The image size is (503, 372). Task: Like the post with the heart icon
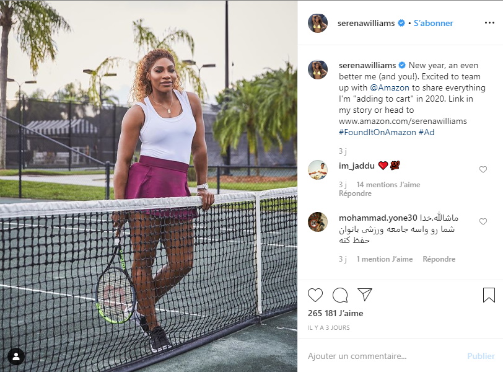point(315,295)
